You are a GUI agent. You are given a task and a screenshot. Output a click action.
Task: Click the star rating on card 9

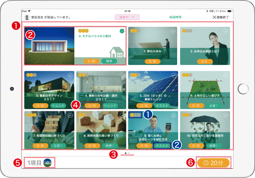(x=135, y=115)
